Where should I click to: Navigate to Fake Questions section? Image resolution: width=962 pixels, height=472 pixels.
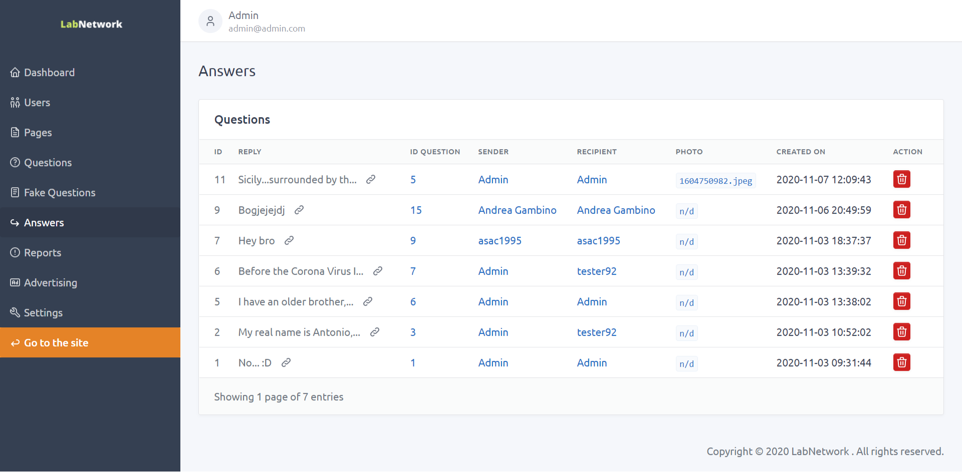(x=59, y=193)
